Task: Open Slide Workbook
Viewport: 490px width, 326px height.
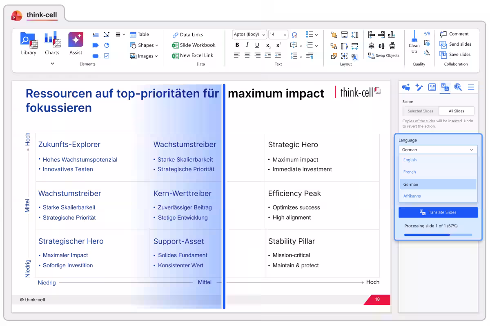Action: coord(194,45)
